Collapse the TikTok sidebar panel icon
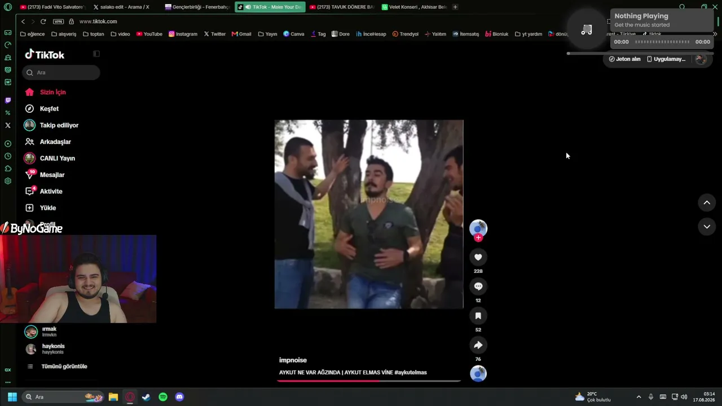This screenshot has width=722, height=406. coord(96,54)
